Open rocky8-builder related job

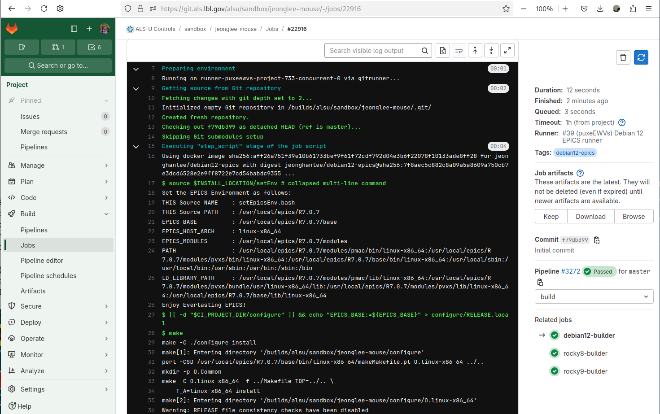coord(585,353)
